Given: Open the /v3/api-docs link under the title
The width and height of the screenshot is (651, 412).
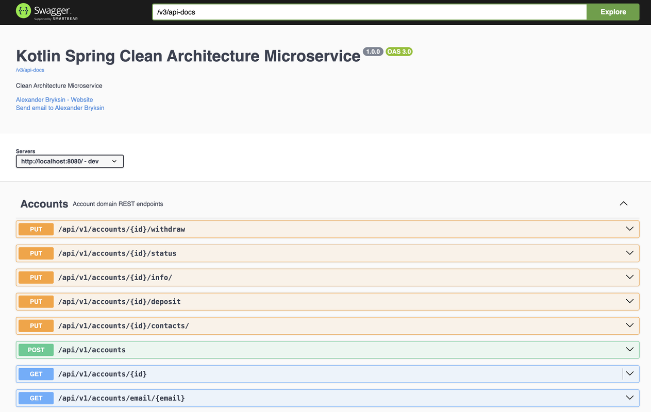Looking at the screenshot, I should click(x=30, y=70).
